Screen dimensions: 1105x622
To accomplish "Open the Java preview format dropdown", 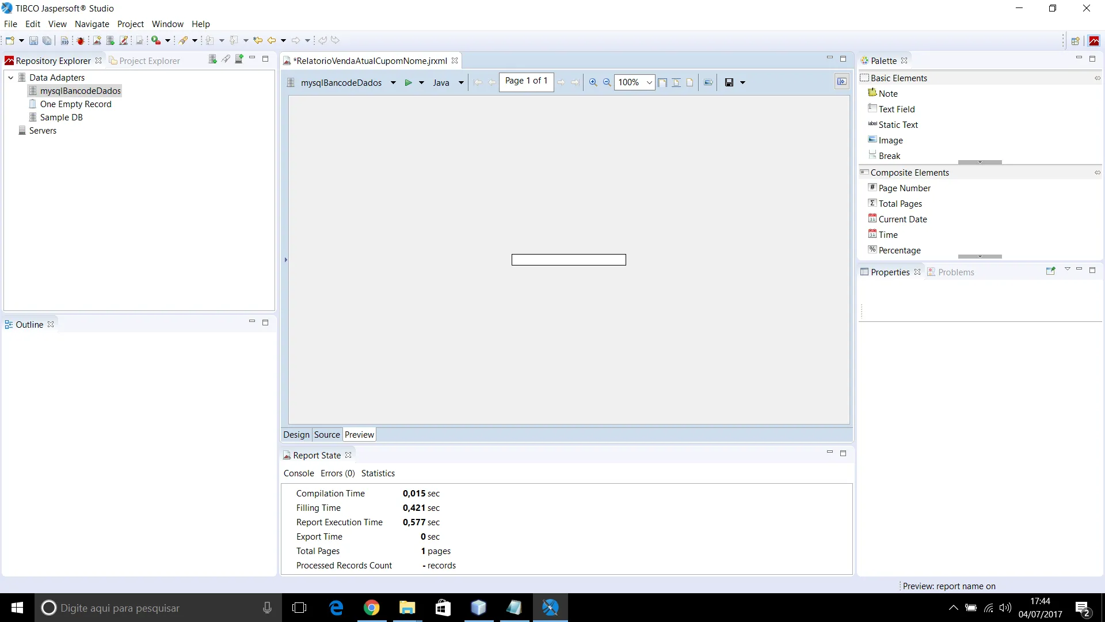I will [461, 82].
